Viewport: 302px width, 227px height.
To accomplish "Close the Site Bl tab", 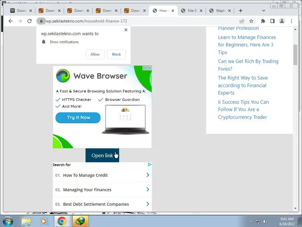I will click(x=201, y=11).
